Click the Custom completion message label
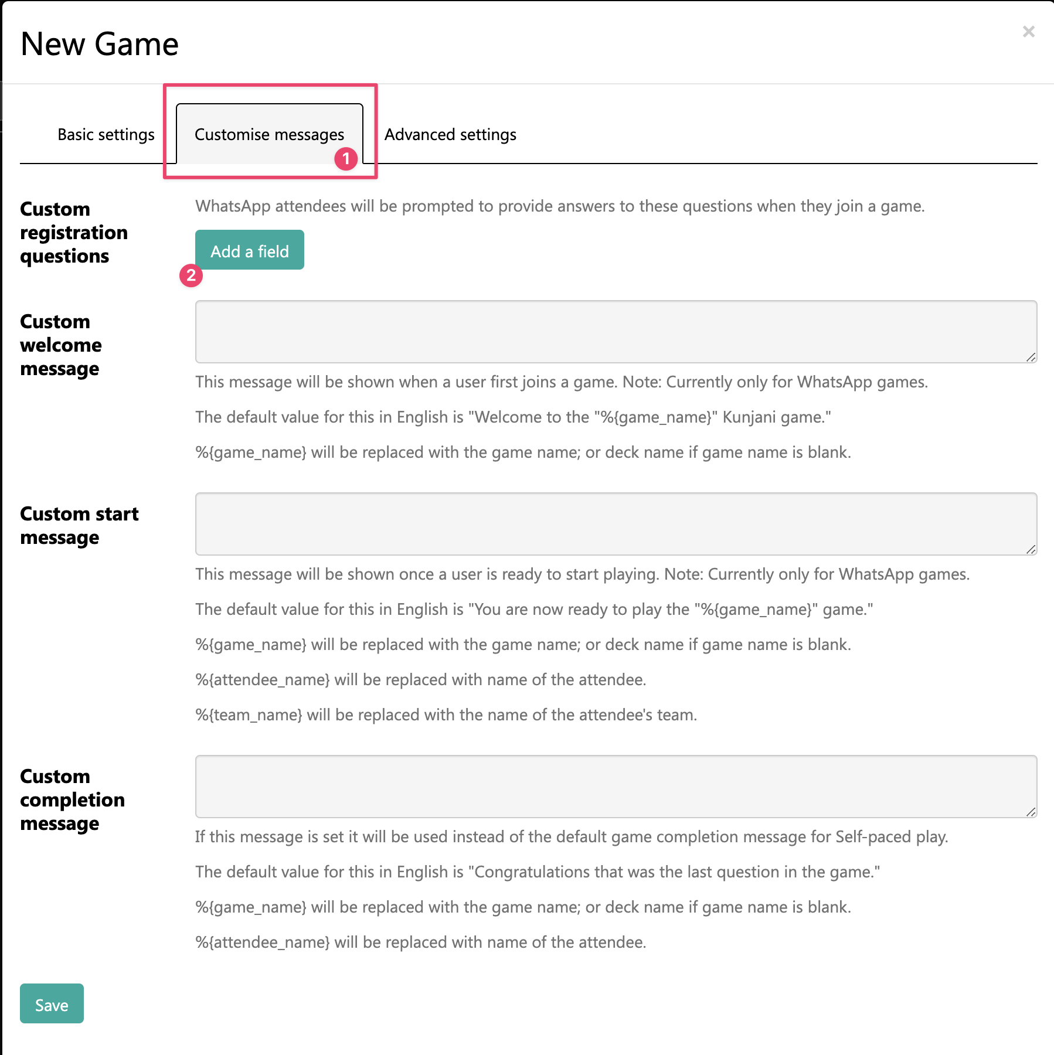Screen dimensions: 1054x1055 72,800
